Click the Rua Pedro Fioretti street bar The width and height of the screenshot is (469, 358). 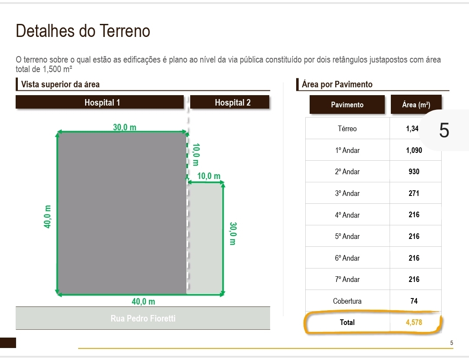(x=143, y=318)
